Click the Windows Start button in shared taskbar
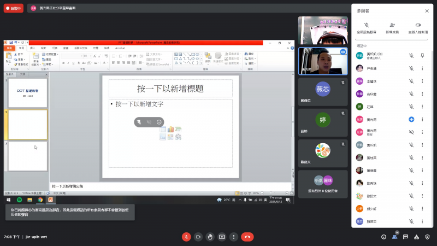Screen dimensions: 437x246 pos(8,200)
